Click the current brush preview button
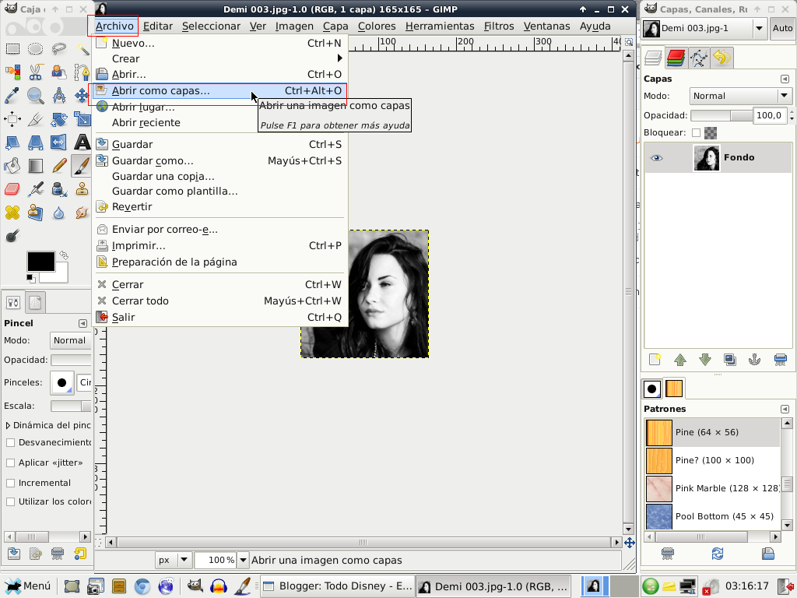Image resolution: width=797 pixels, height=598 pixels. [62, 382]
